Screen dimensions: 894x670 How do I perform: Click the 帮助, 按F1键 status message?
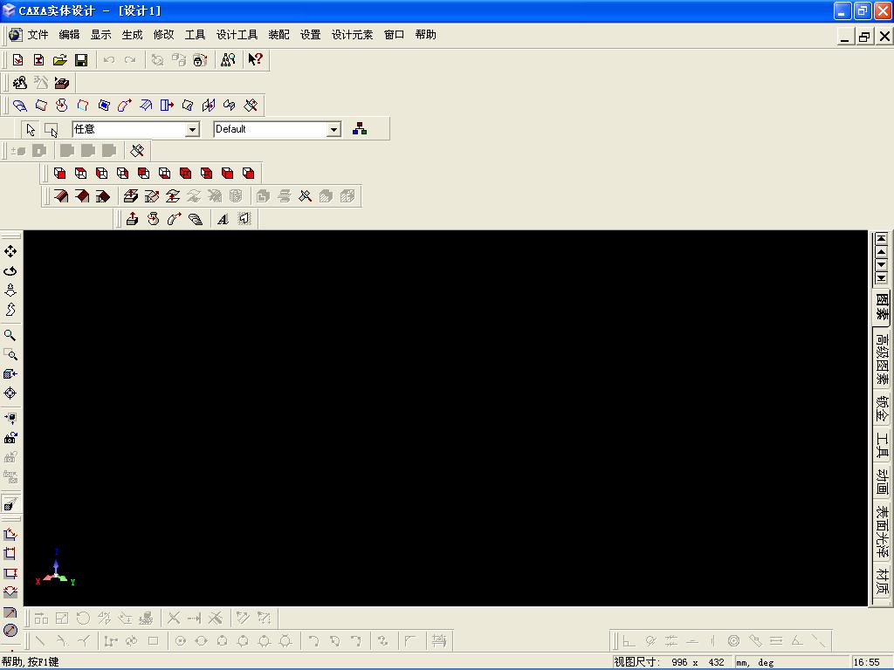tap(31, 662)
